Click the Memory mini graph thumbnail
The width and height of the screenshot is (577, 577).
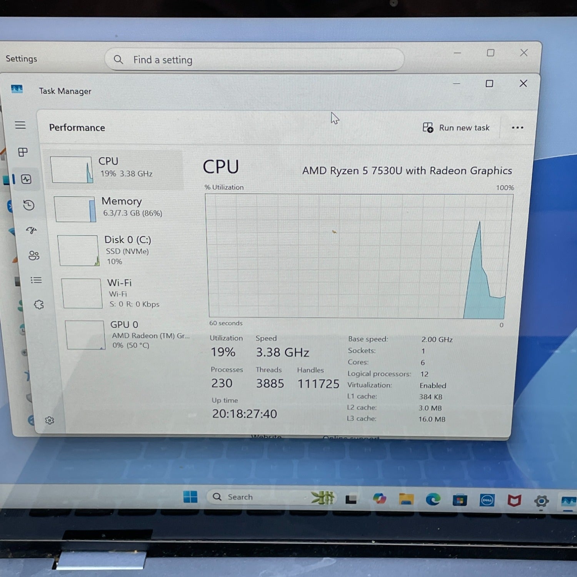[x=75, y=209]
